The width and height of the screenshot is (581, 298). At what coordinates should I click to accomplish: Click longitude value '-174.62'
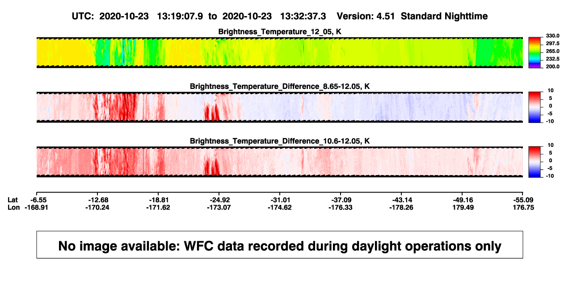coord(280,207)
